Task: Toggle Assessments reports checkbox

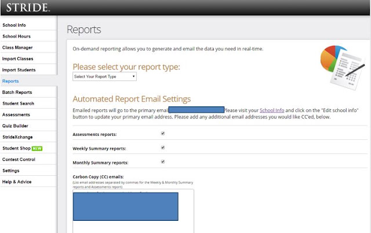Action: point(163,134)
